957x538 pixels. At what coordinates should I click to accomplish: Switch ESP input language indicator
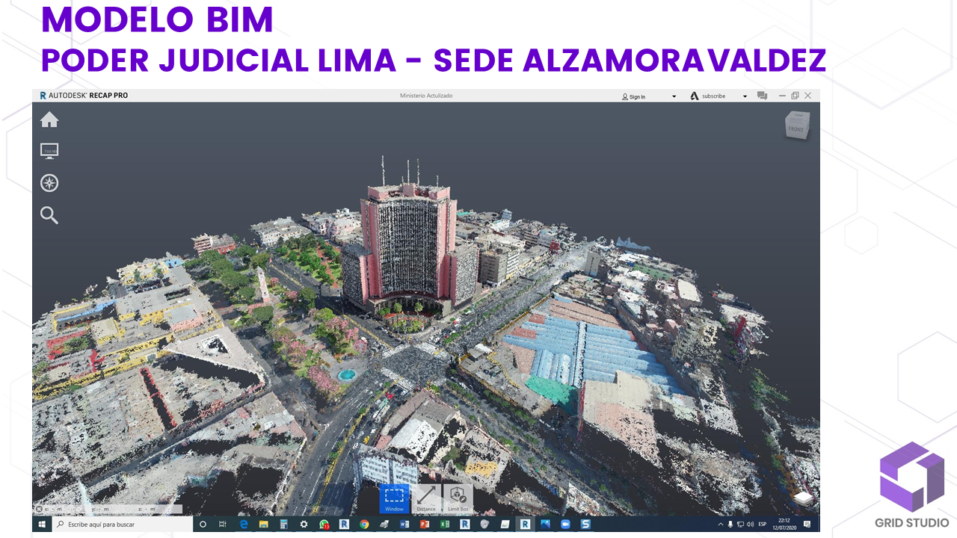click(x=763, y=525)
